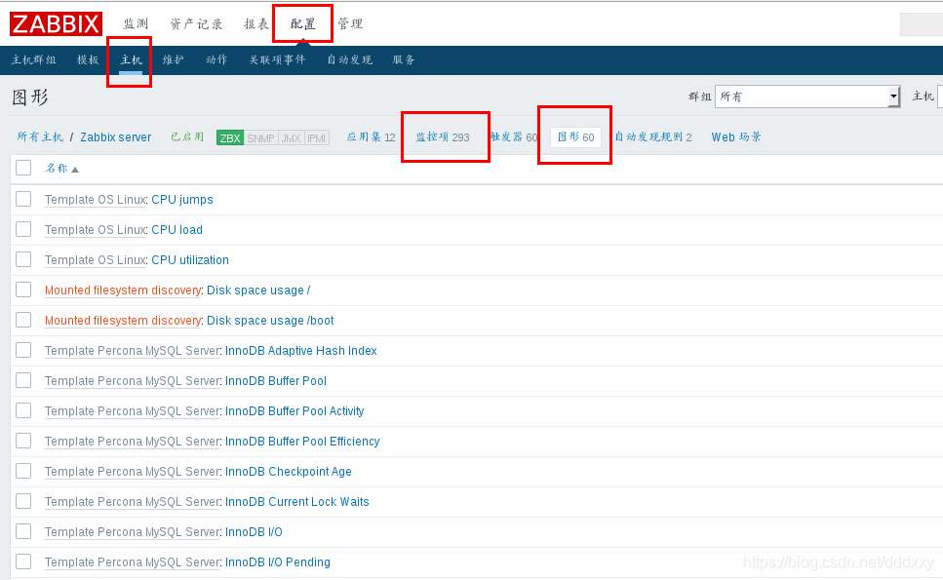Image resolution: width=943 pixels, height=580 pixels.
Task: Go to 模板 submenu
Action: coord(88,60)
